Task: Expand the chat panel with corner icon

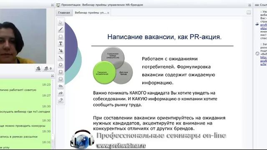Action: click(53, 76)
